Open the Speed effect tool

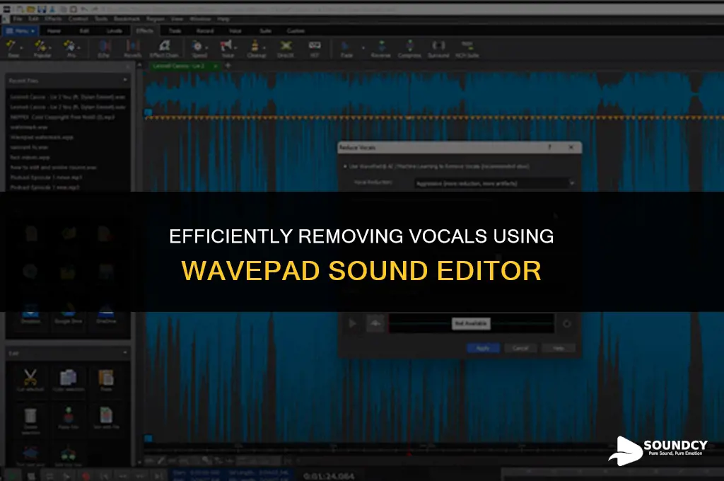[x=199, y=49]
